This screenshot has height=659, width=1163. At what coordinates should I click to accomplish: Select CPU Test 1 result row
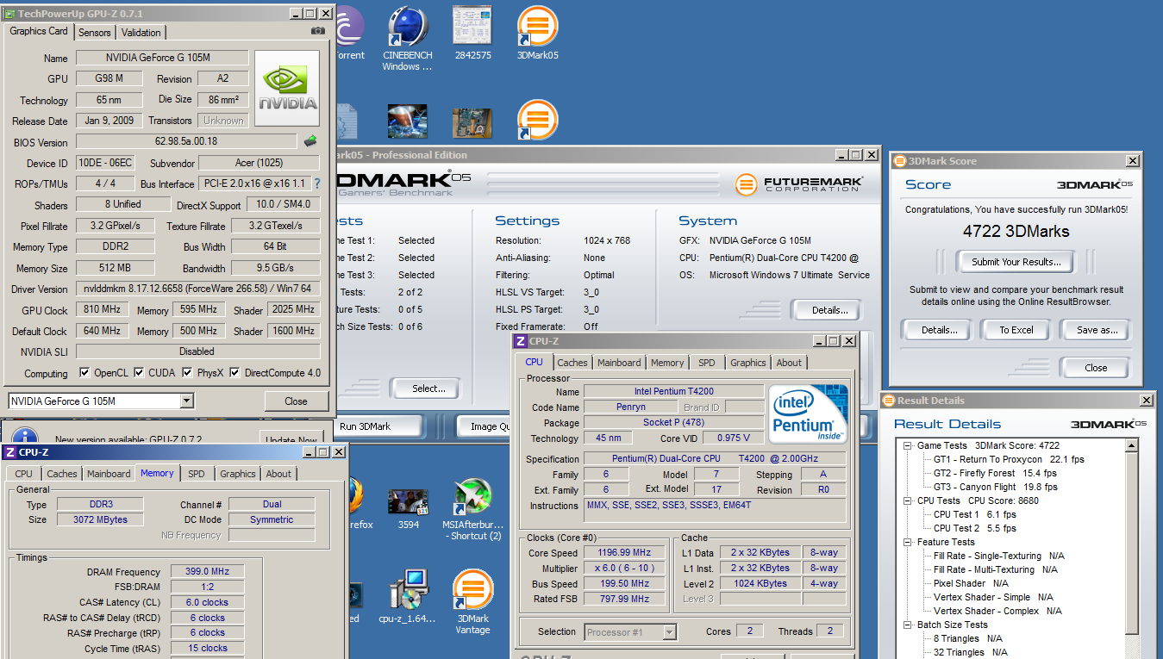974,514
